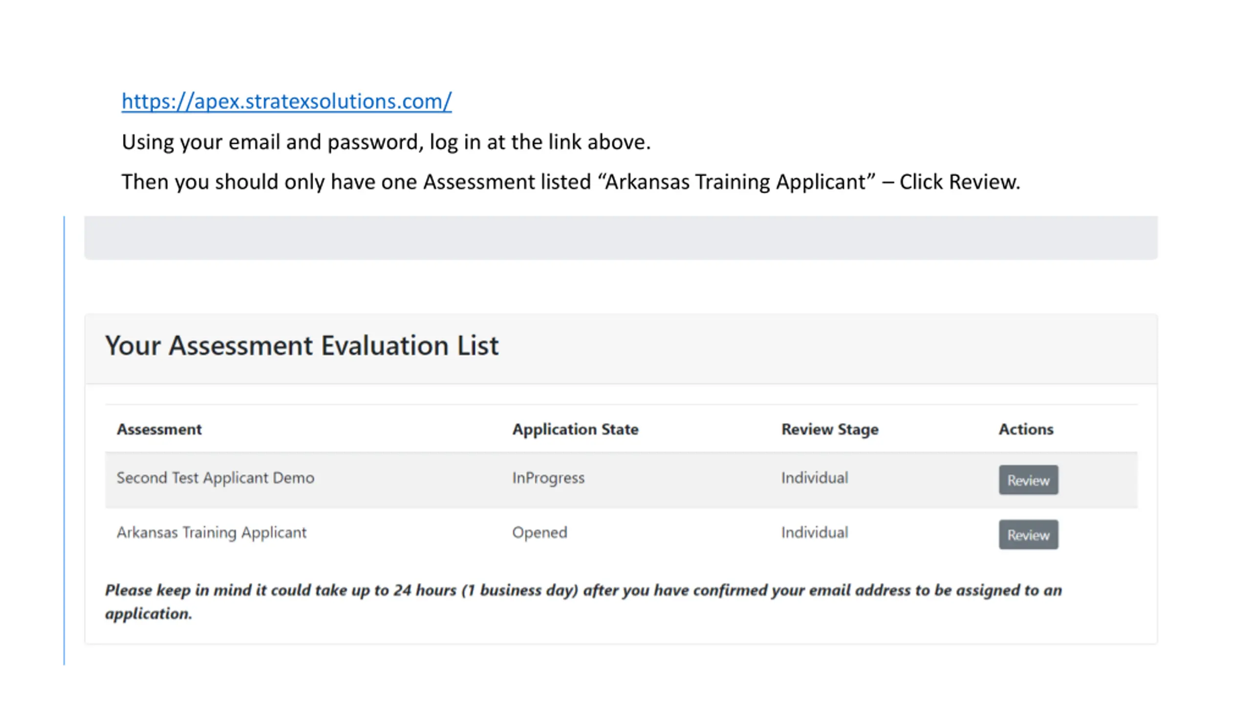Click the InProgress application state cell
The height and width of the screenshot is (703, 1251).
click(548, 477)
